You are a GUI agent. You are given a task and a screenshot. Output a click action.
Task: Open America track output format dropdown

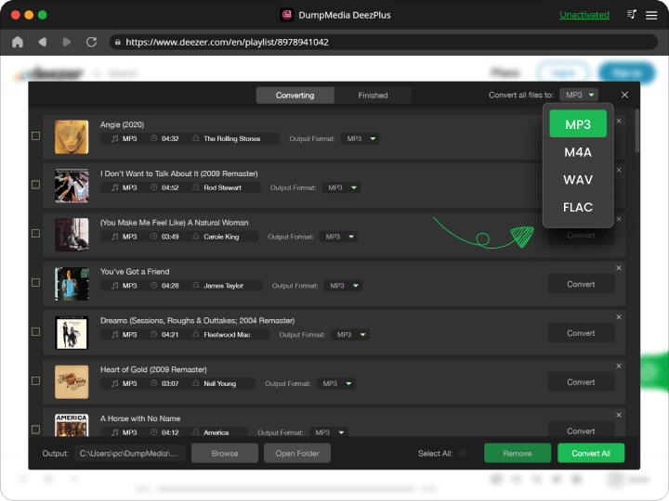click(329, 432)
